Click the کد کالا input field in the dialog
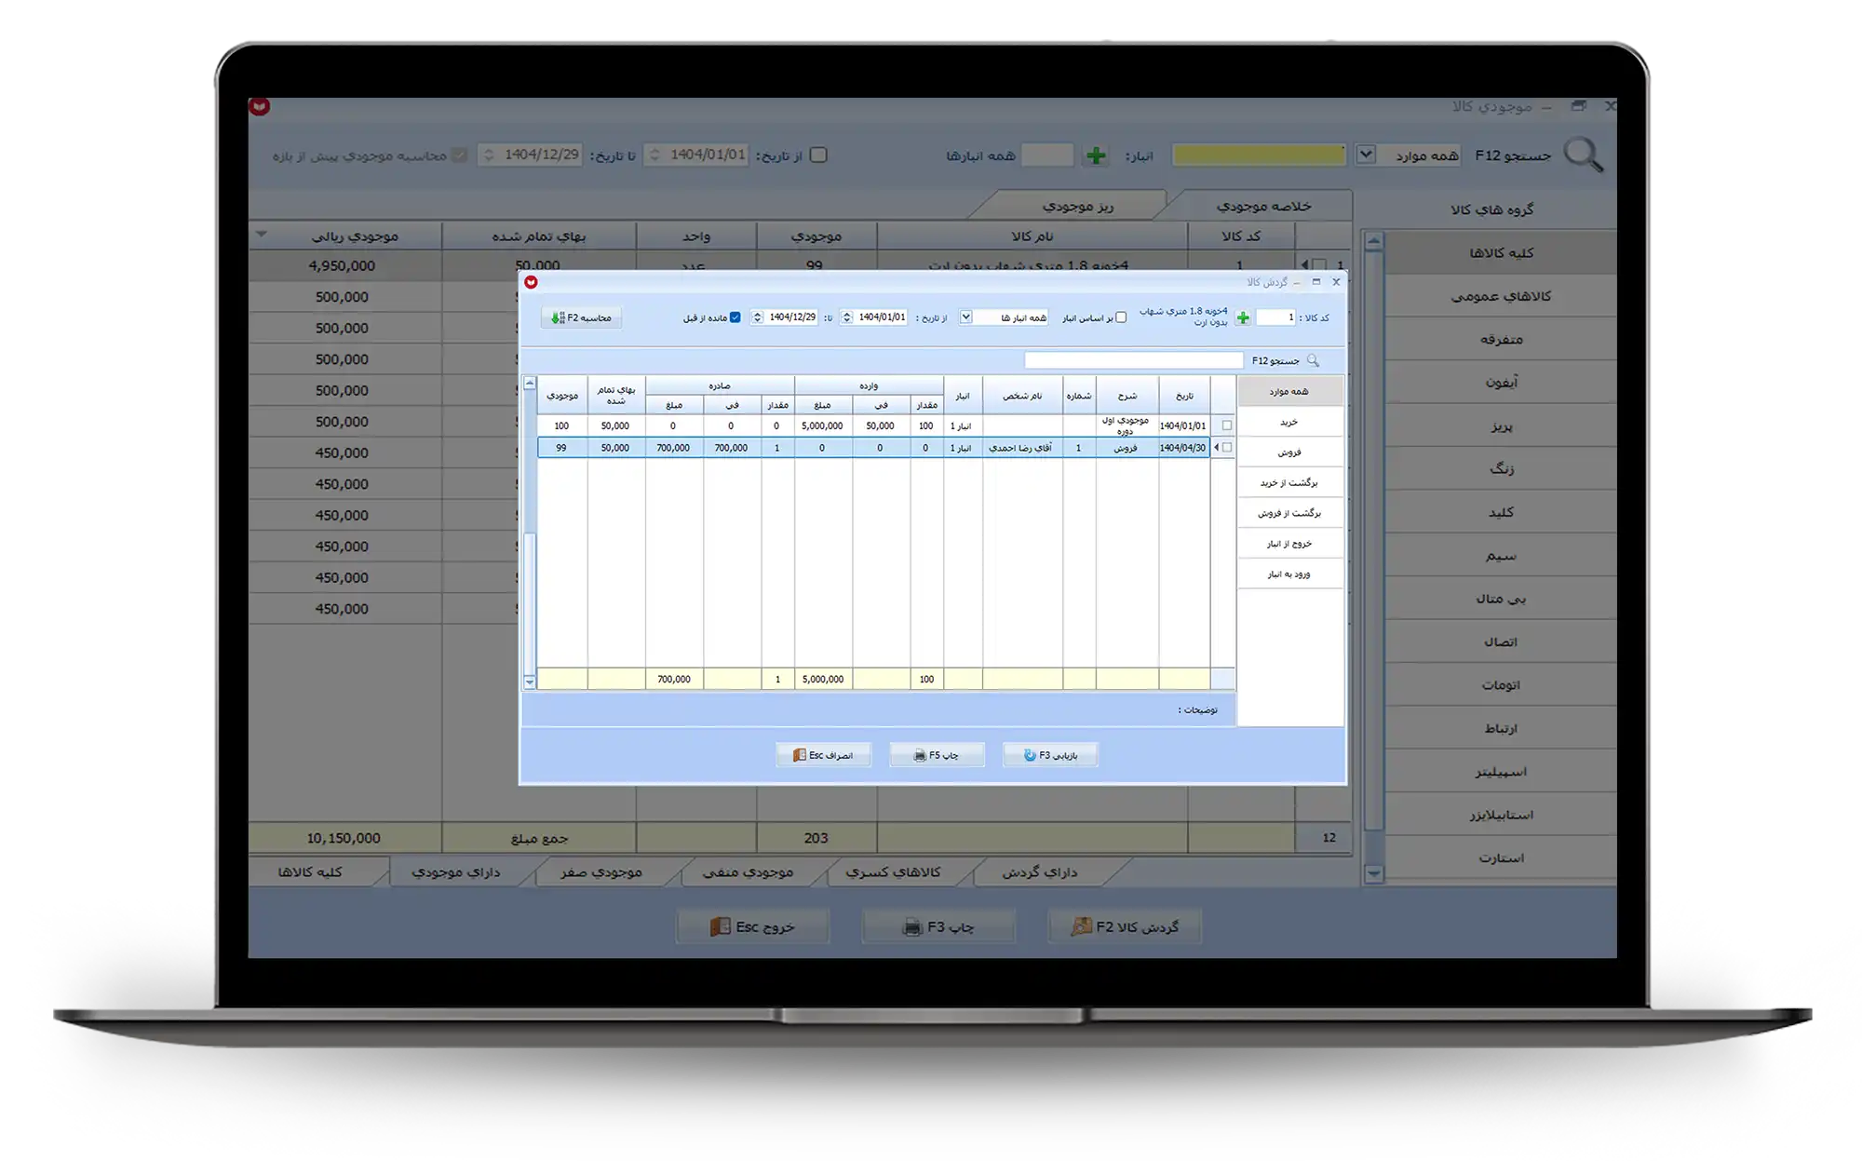The height and width of the screenshot is (1161, 1862). pos(1275,317)
